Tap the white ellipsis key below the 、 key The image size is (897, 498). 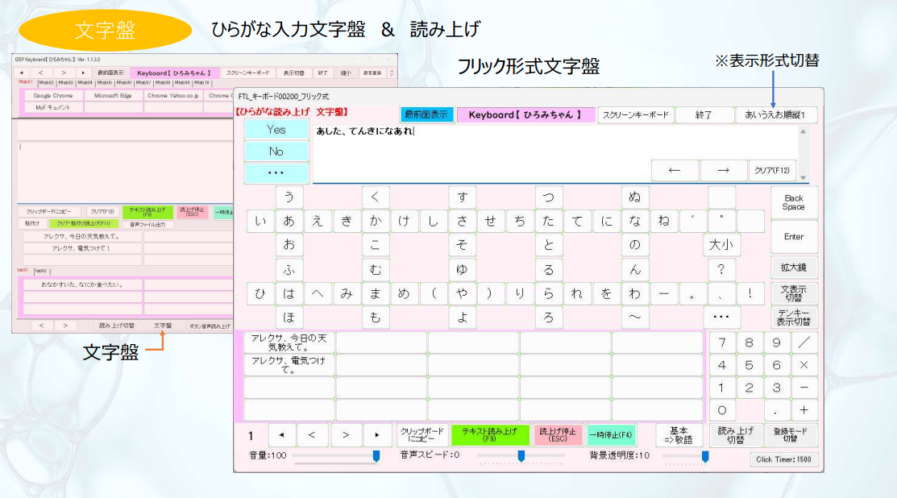[721, 317]
